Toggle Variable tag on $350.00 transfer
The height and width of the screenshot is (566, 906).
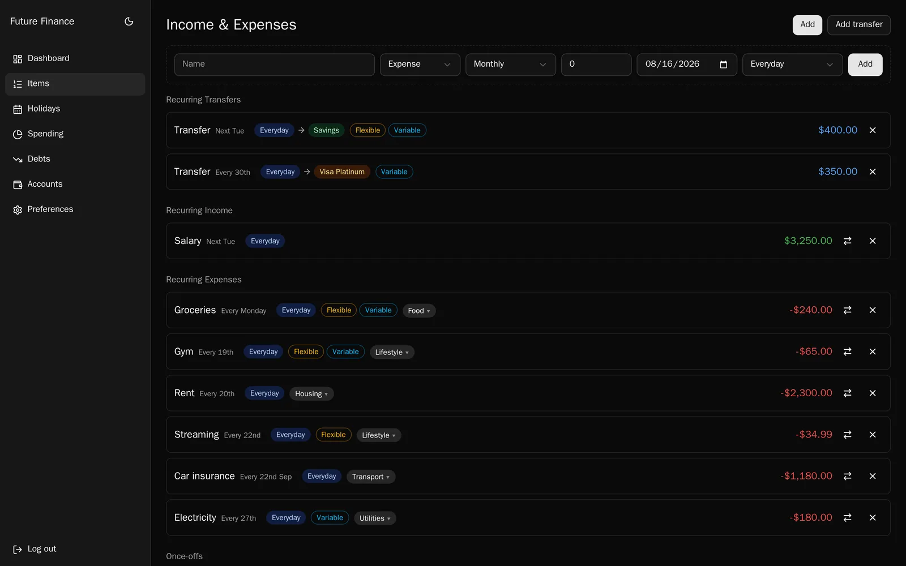coord(394,172)
